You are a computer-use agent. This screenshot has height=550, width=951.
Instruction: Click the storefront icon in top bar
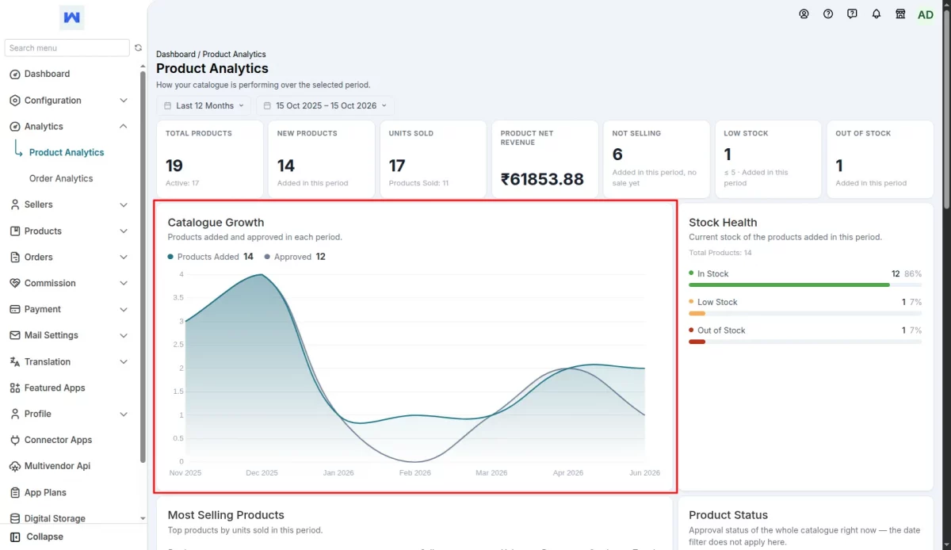[x=900, y=14]
